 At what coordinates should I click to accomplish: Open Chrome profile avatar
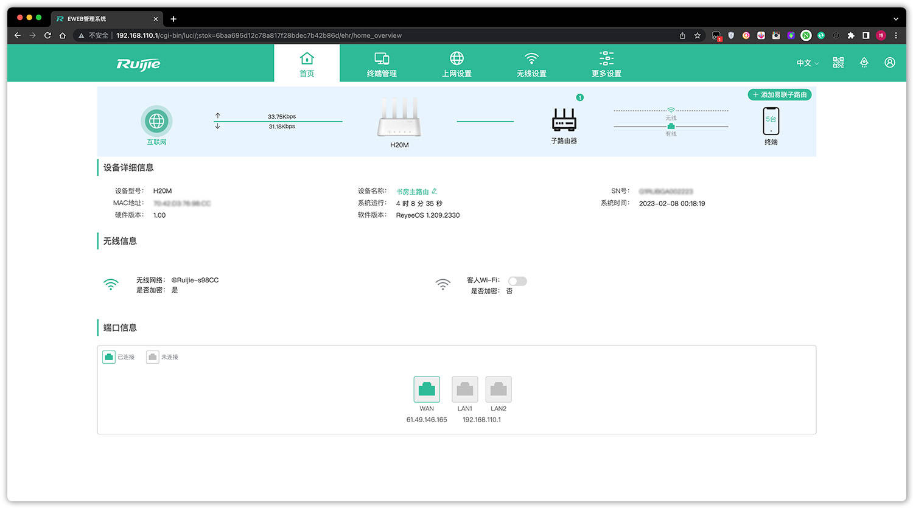coord(881,35)
